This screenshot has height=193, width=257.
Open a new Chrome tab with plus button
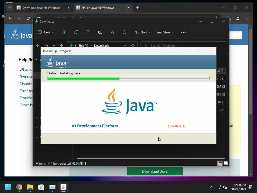click(x=138, y=8)
